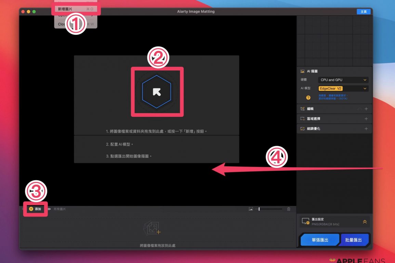This screenshot has height=263, width=395.
Task: Click the yellow question mark help icon
Action: pyautogui.click(x=308, y=98)
